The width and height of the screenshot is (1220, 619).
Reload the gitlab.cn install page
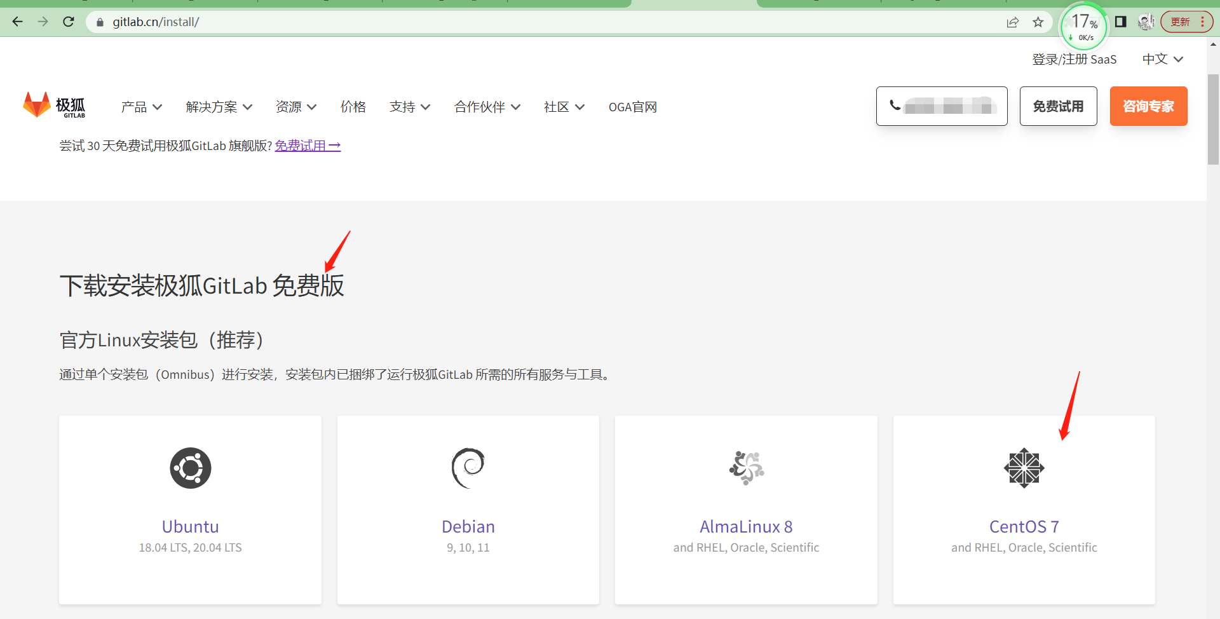[69, 22]
